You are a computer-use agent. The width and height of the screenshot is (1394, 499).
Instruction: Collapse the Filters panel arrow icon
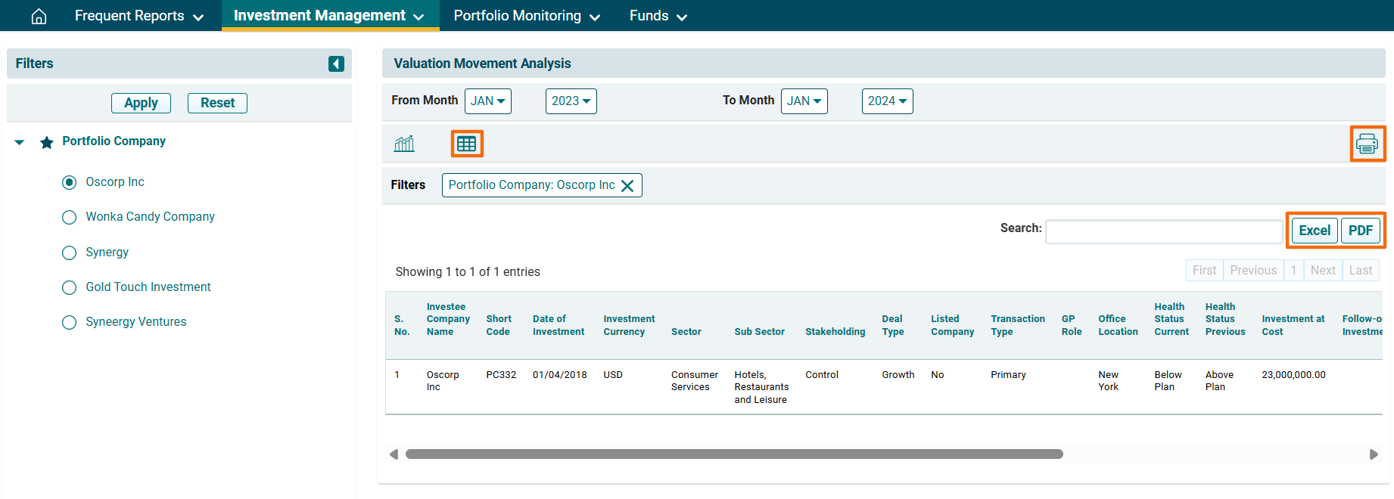(x=336, y=64)
